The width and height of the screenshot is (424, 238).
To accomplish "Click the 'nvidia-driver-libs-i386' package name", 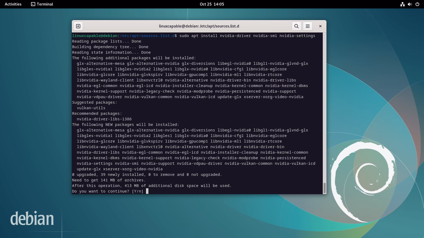I will pos(104,119).
